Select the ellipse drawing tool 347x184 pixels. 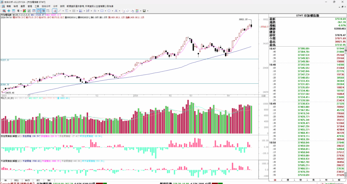pyautogui.click(x=109, y=11)
